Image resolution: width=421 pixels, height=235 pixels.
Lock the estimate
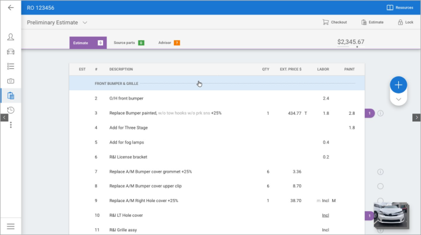[x=406, y=22]
